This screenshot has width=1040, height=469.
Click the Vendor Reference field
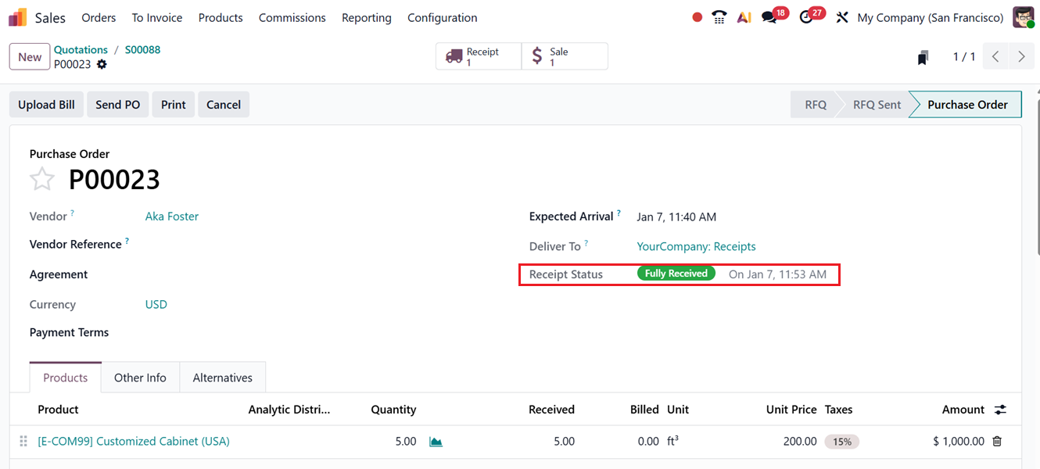[313, 245]
